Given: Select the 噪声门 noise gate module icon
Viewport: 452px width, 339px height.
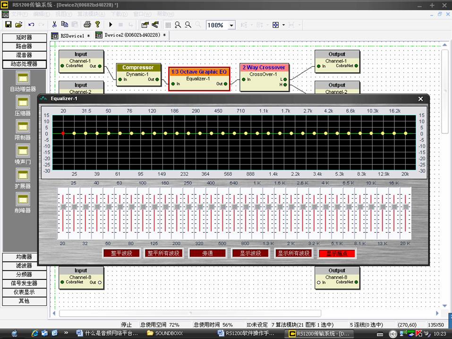Looking at the screenshot, I should (x=23, y=151).
